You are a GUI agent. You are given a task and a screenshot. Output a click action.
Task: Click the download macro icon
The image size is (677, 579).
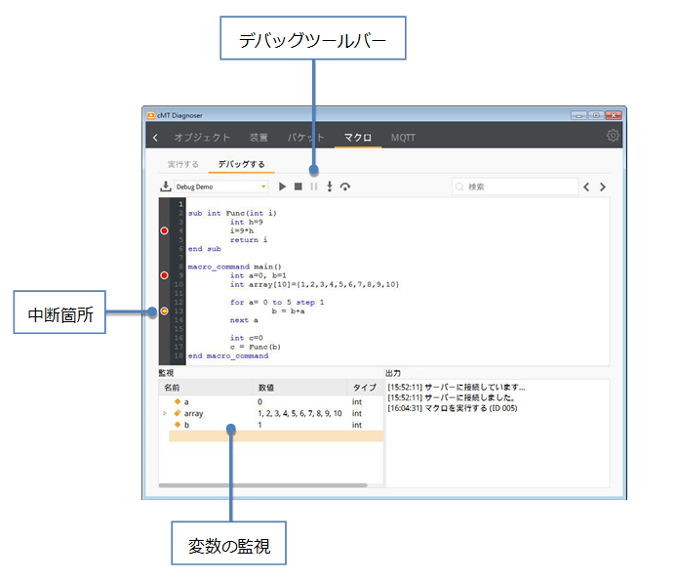[x=166, y=186]
